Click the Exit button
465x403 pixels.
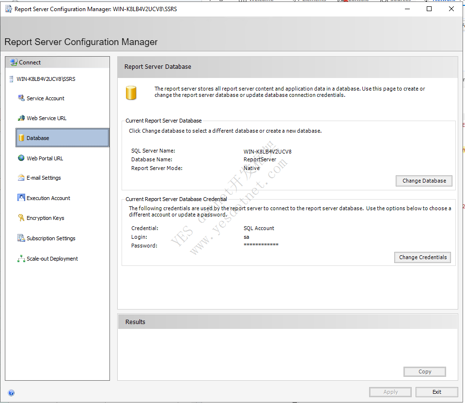(437, 392)
